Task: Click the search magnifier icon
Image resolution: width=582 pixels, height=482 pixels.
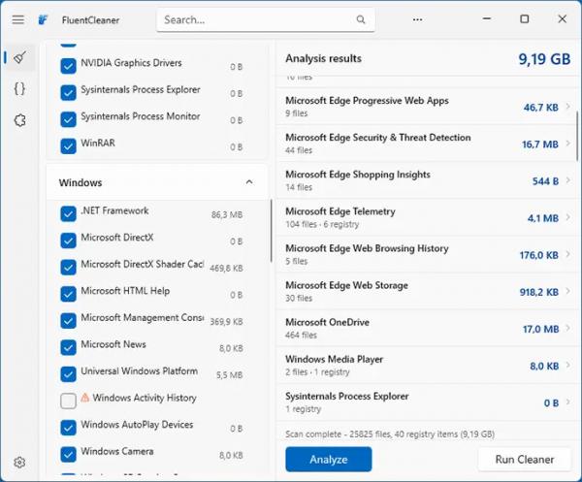Action: click(361, 19)
